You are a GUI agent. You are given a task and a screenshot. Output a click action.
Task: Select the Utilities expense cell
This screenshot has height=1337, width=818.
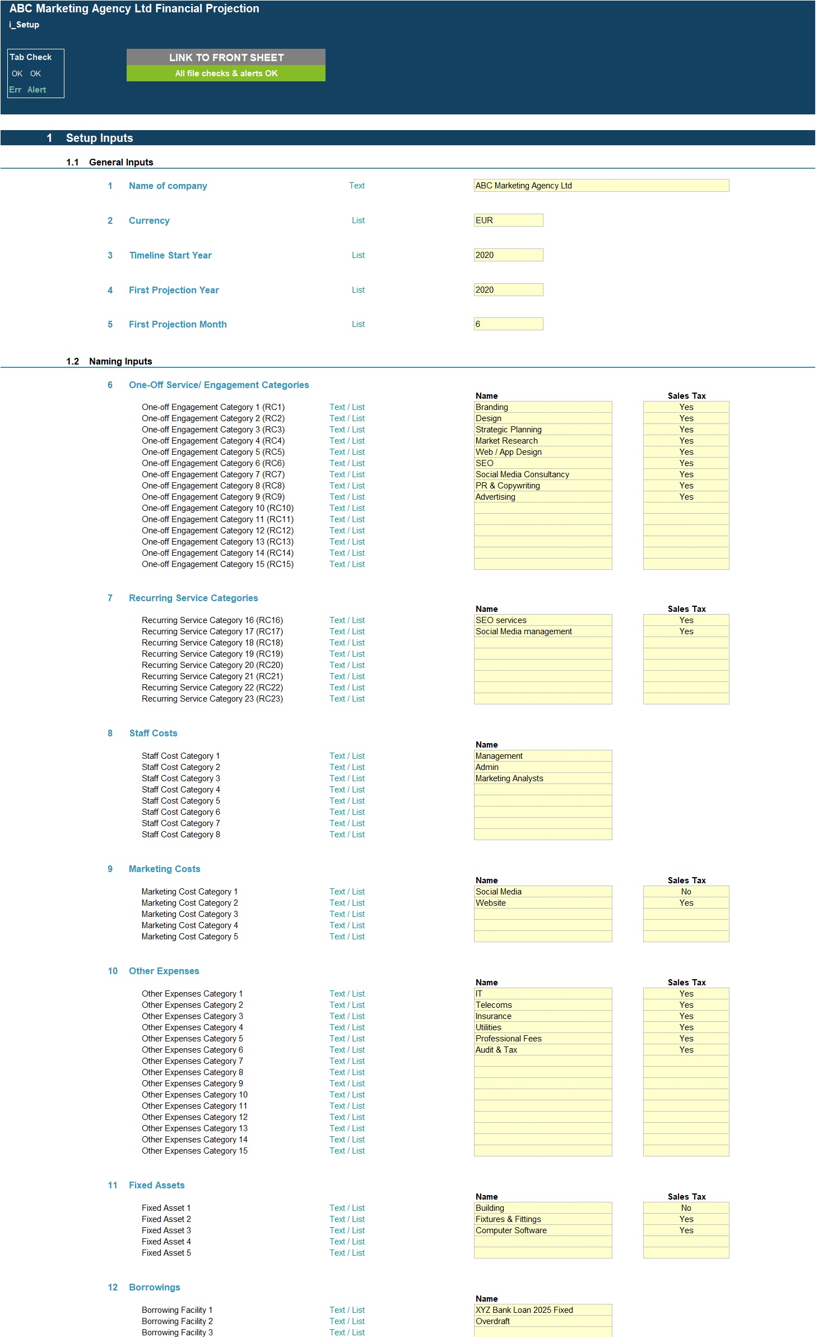pyautogui.click(x=543, y=1027)
